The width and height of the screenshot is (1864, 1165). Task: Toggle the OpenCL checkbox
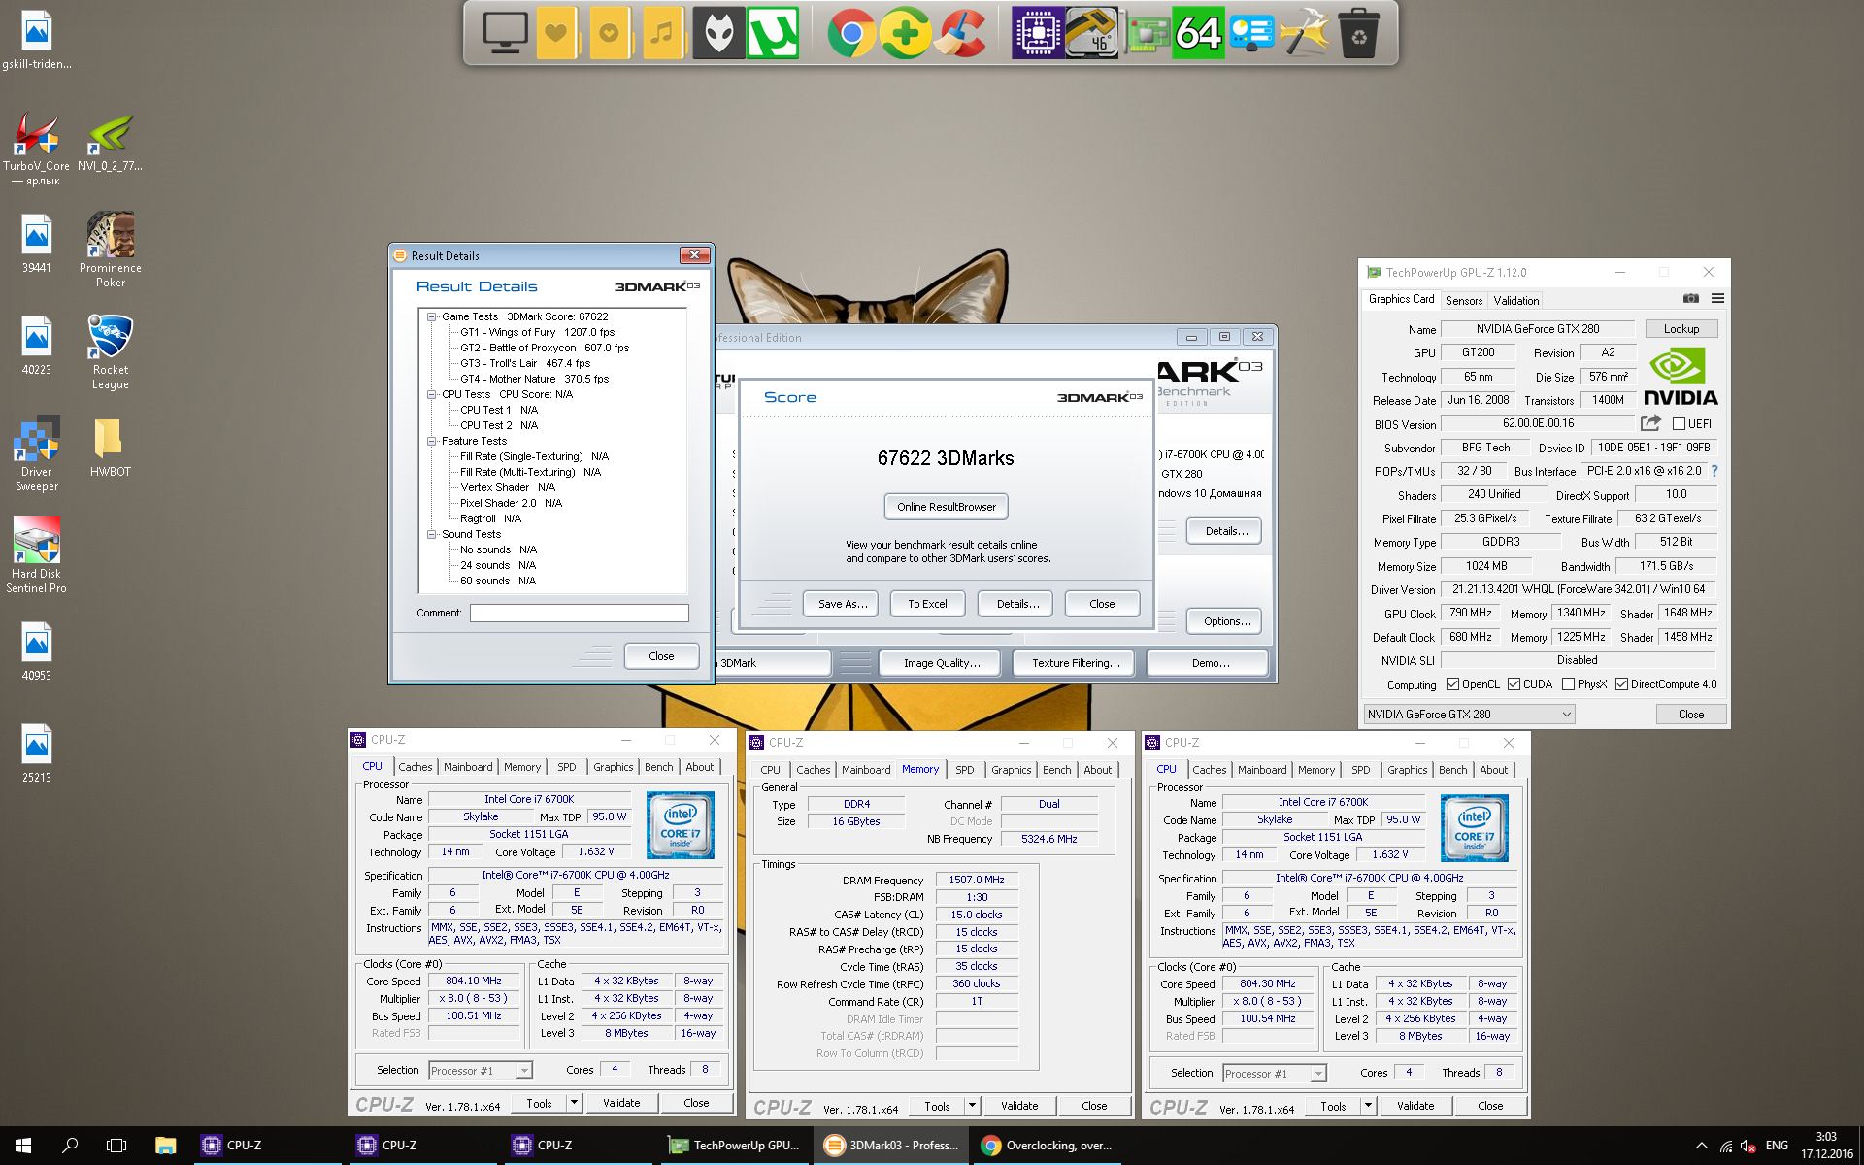(1453, 684)
